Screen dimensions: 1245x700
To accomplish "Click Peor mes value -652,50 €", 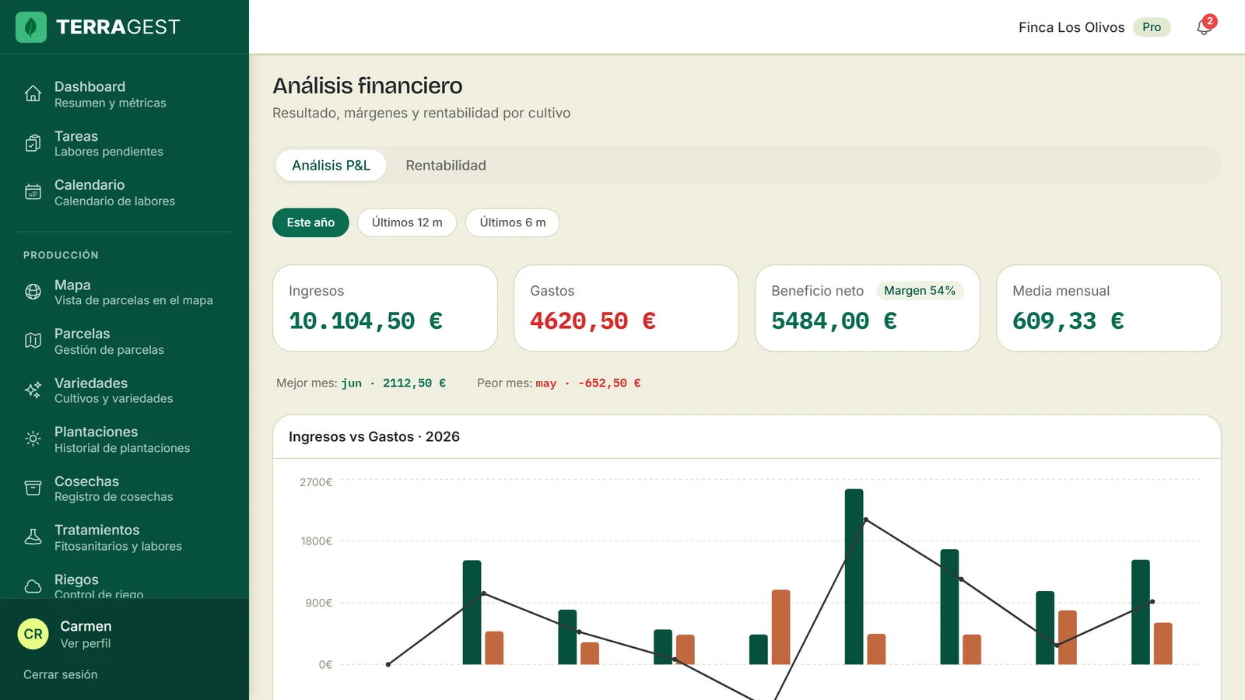I will (609, 383).
